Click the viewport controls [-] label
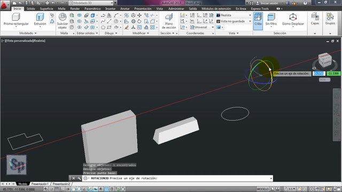Image resolution: width=342 pixels, height=192 pixels. point(3,41)
